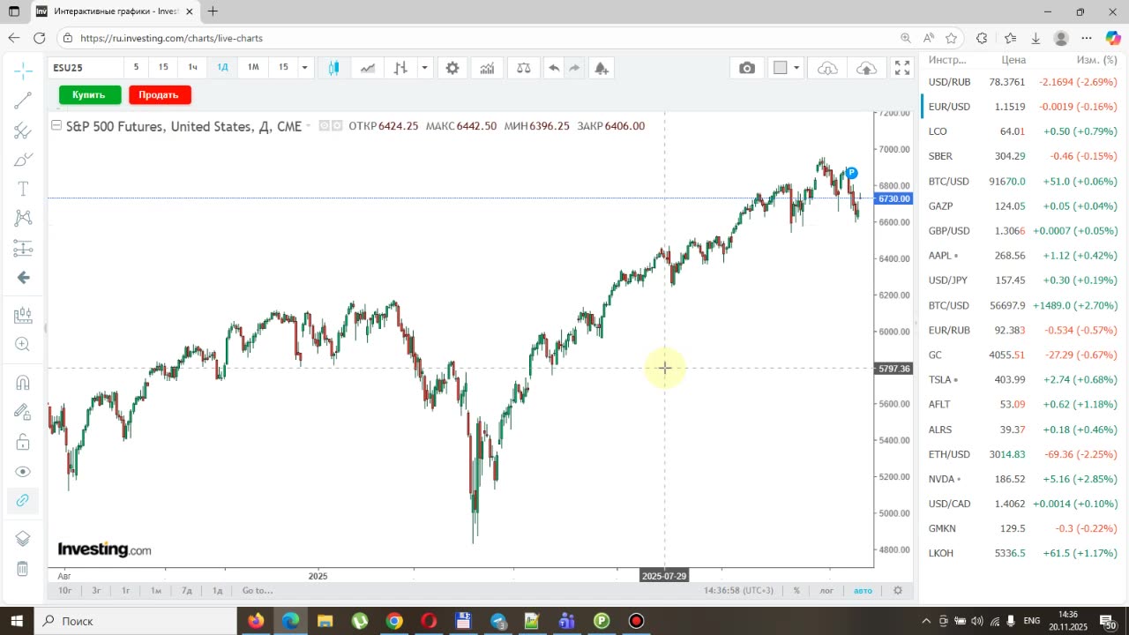Select the long position prediction tool
The height and width of the screenshot is (635, 1129).
click(x=23, y=248)
